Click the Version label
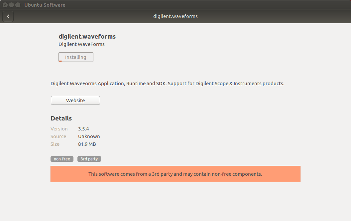Image resolution: width=351 pixels, height=221 pixels. 59,129
